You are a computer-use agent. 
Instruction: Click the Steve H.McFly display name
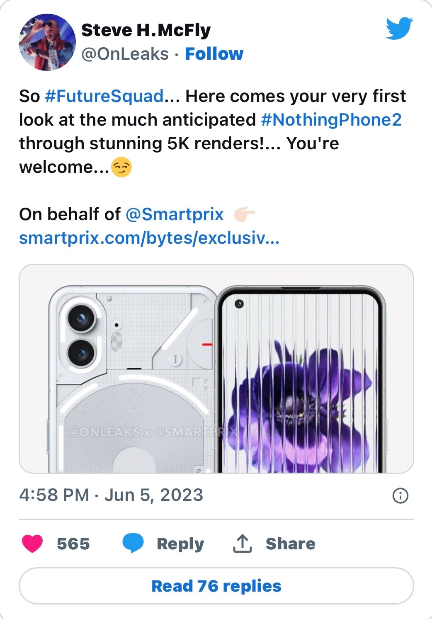[146, 30]
